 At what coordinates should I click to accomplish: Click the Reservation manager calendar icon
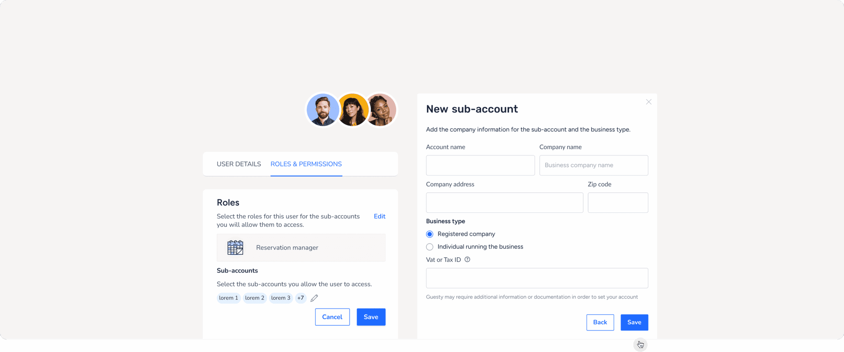[235, 248]
